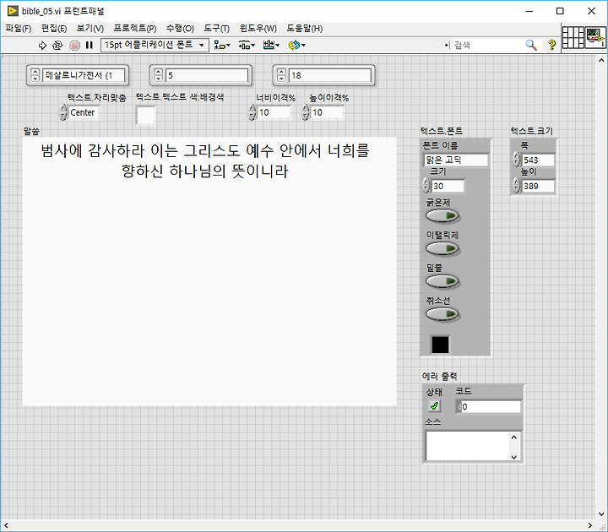Screen dimensions: 608x532
Task: Click the 데살로니가전서 book selector stepper
Action: 35,75
